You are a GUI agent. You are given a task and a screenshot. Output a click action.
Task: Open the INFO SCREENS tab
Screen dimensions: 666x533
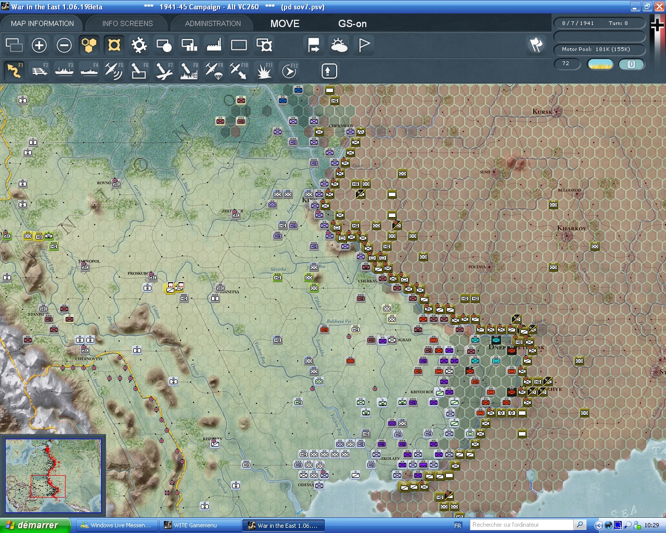point(127,23)
